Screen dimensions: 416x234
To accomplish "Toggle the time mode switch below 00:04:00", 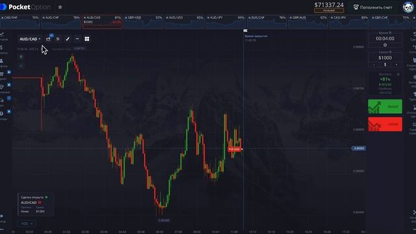I will (385, 45).
